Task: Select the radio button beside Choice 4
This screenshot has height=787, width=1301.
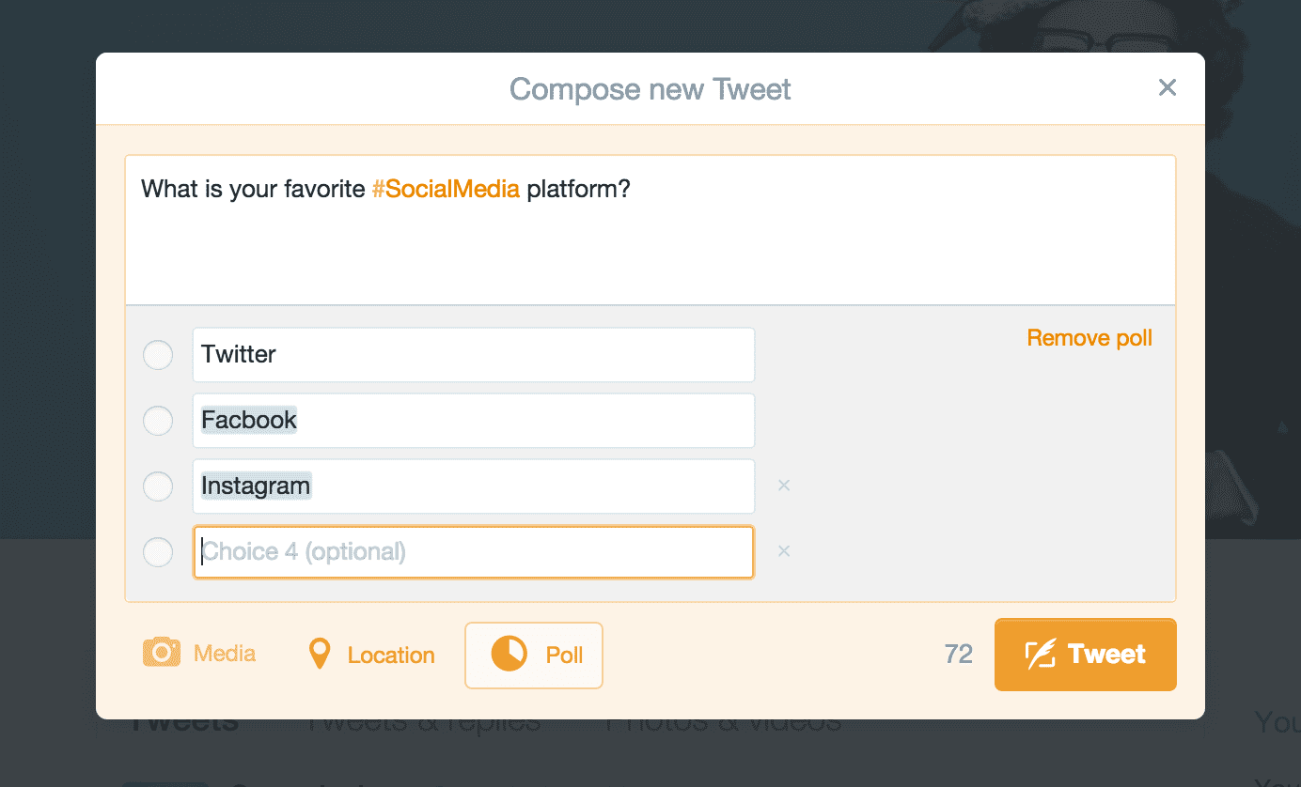Action: click(x=158, y=552)
